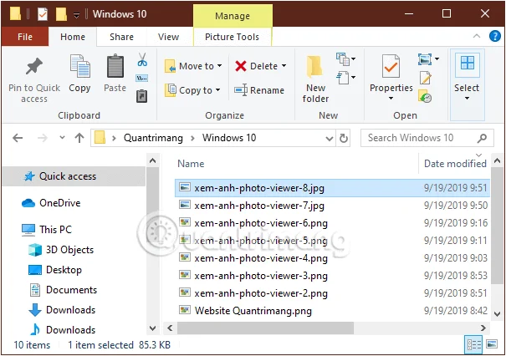The height and width of the screenshot is (356, 506).
Task: Click the Copy path icon
Action: point(142,78)
